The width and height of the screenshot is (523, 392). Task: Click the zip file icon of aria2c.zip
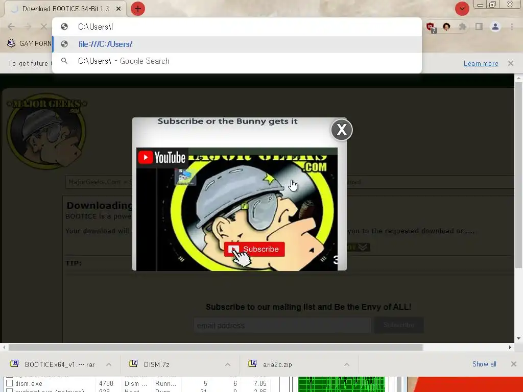[252, 363]
